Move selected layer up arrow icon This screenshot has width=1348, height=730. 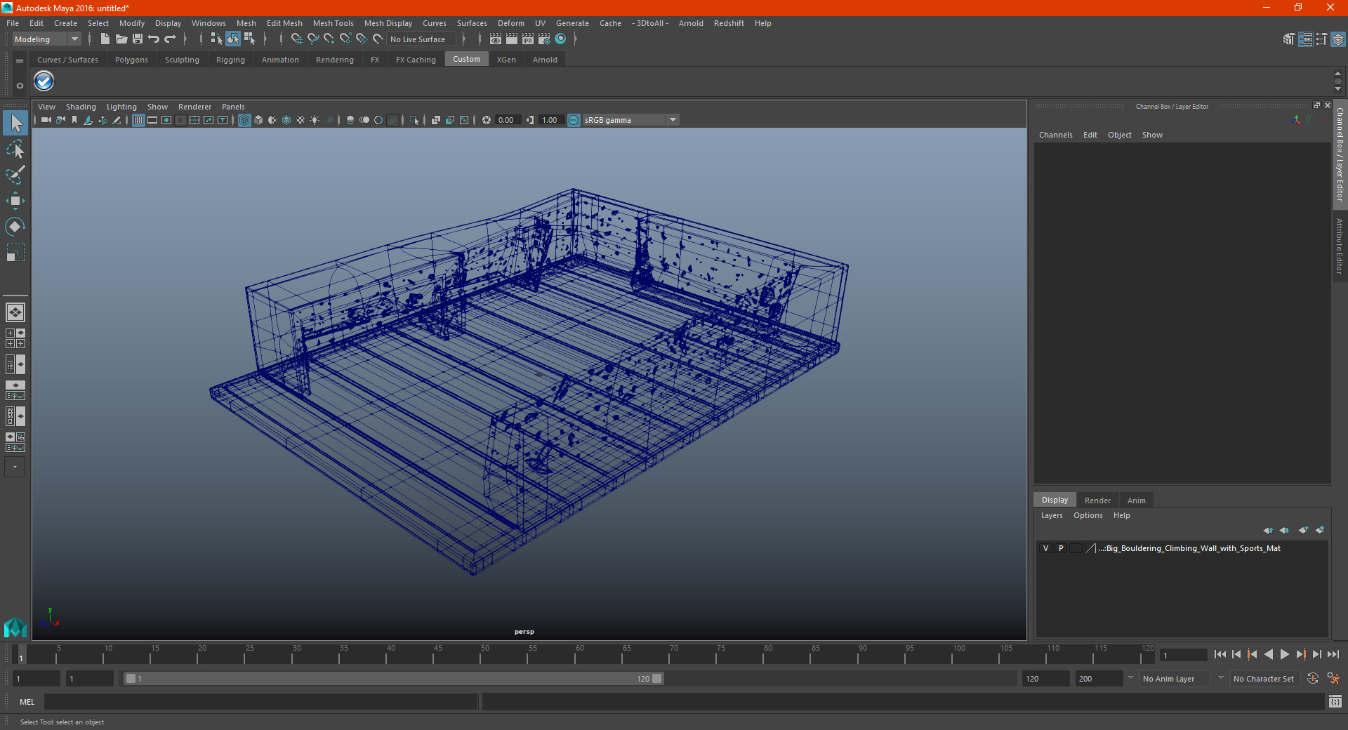pos(1268,530)
